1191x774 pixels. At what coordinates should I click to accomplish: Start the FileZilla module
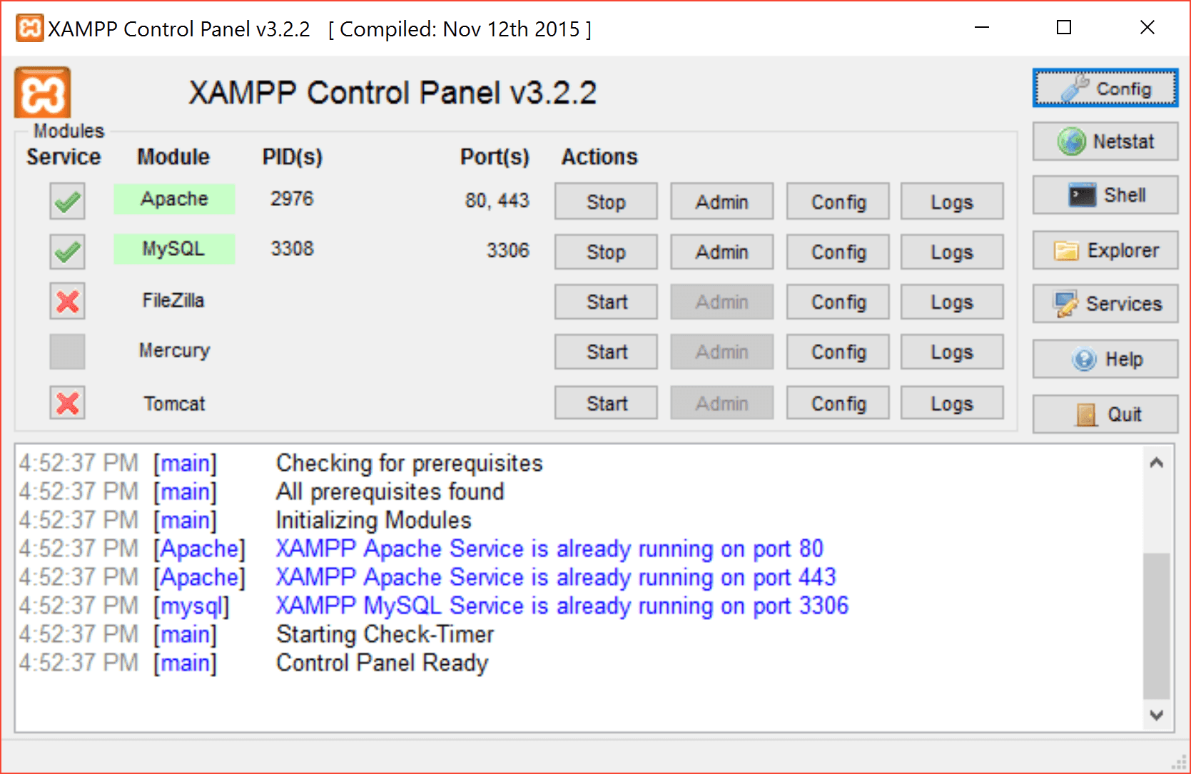pos(605,302)
